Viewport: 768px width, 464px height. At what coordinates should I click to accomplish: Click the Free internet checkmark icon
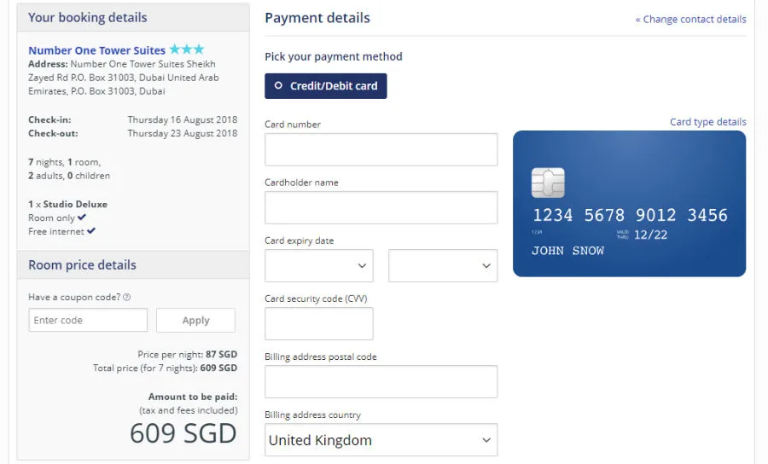(91, 231)
